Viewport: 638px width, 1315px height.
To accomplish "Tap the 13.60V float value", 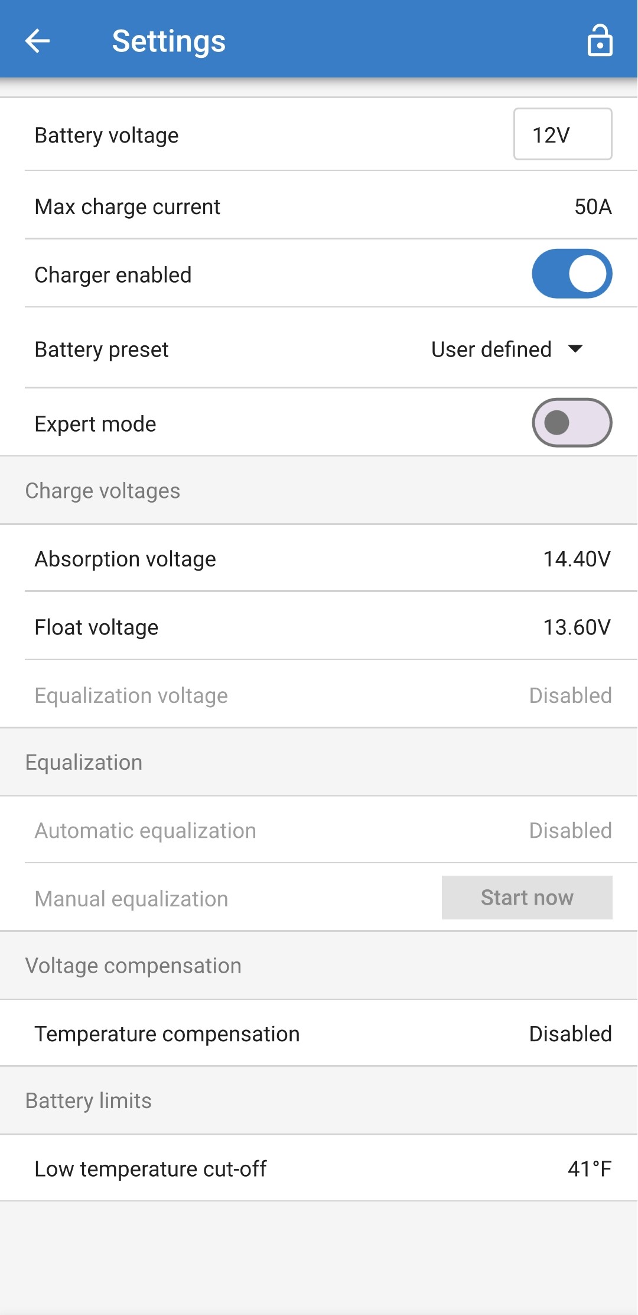I will coord(577,627).
